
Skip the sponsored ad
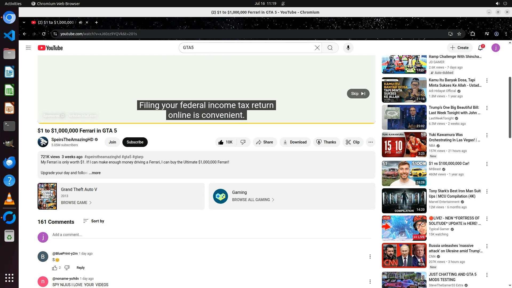[x=358, y=94]
